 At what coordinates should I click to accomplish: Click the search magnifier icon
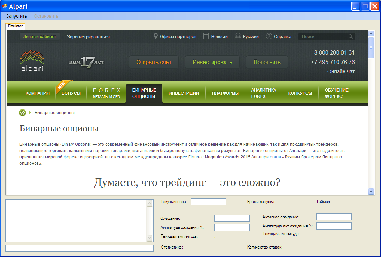(350, 36)
